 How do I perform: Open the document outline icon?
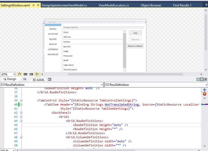[x=50, y=79]
